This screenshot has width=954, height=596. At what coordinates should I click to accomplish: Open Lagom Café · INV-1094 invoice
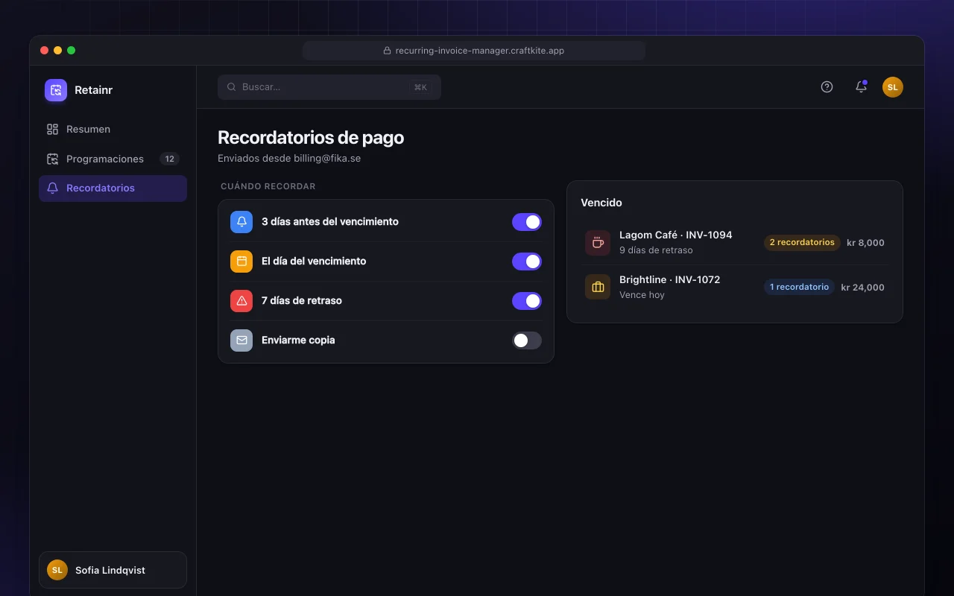[735, 243]
